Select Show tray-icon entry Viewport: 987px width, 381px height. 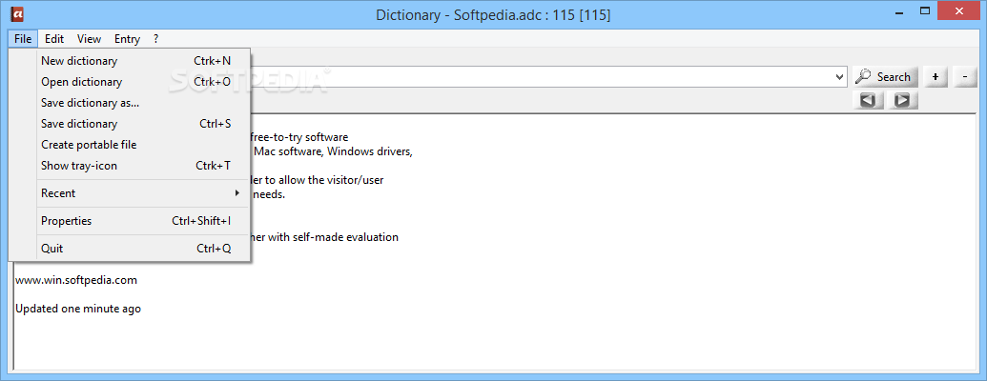tap(130, 166)
